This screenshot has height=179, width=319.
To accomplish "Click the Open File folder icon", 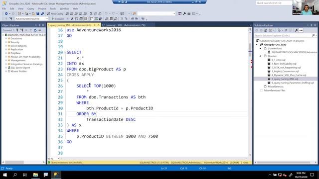I will click(33, 13).
